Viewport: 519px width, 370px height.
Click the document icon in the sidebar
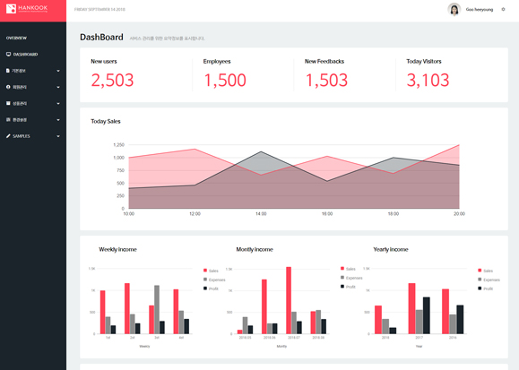point(8,71)
